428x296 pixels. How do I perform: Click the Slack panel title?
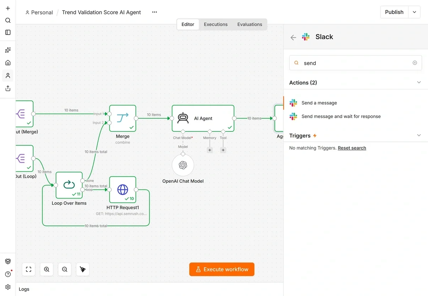point(324,37)
